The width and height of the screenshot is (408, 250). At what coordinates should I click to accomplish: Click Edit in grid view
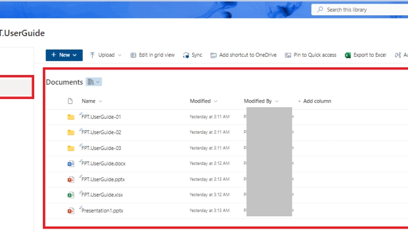point(152,55)
